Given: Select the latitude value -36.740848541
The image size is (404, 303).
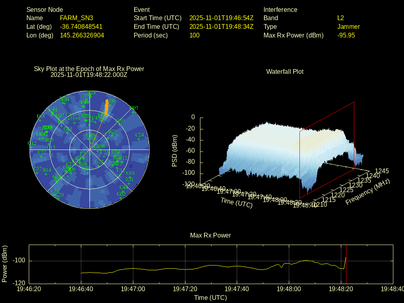Looking at the screenshot, I should 81,26.
